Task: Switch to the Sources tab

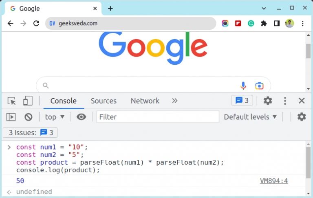Action: click(104, 101)
